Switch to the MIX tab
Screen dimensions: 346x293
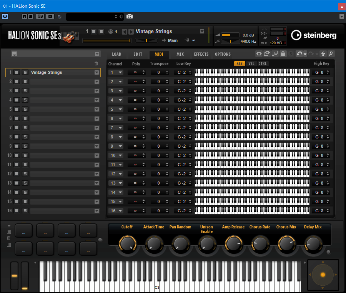tap(180, 54)
